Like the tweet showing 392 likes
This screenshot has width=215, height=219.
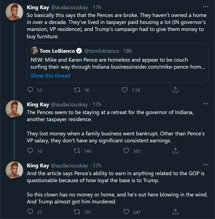coord(126,151)
